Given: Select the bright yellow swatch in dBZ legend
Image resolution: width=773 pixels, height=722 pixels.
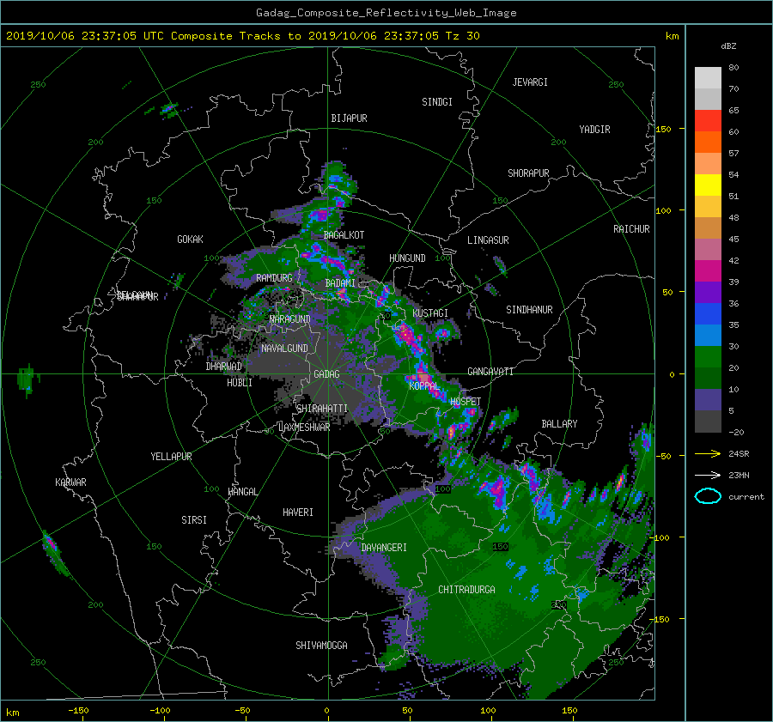Looking at the screenshot, I should pos(708,185).
